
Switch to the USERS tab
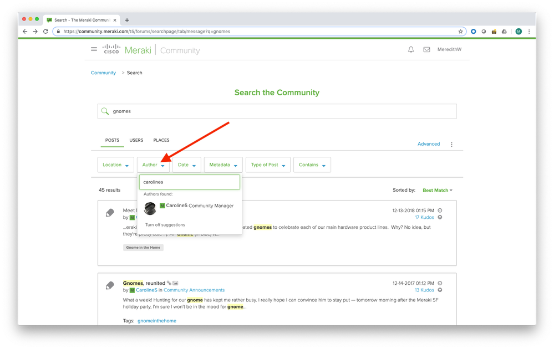point(136,140)
